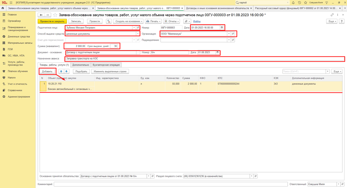
Task: Move table row down arrow
Action: (66, 71)
